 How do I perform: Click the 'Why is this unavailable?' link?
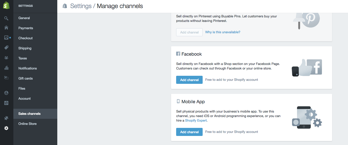(x=223, y=32)
